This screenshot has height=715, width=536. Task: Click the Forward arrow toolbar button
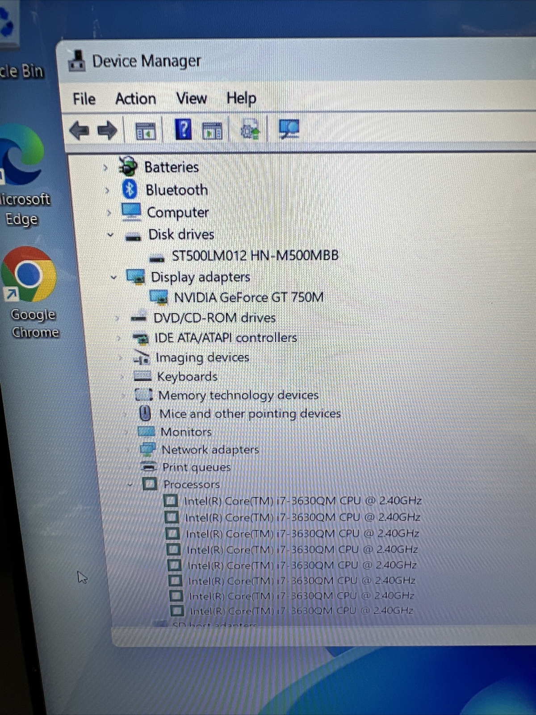click(107, 130)
